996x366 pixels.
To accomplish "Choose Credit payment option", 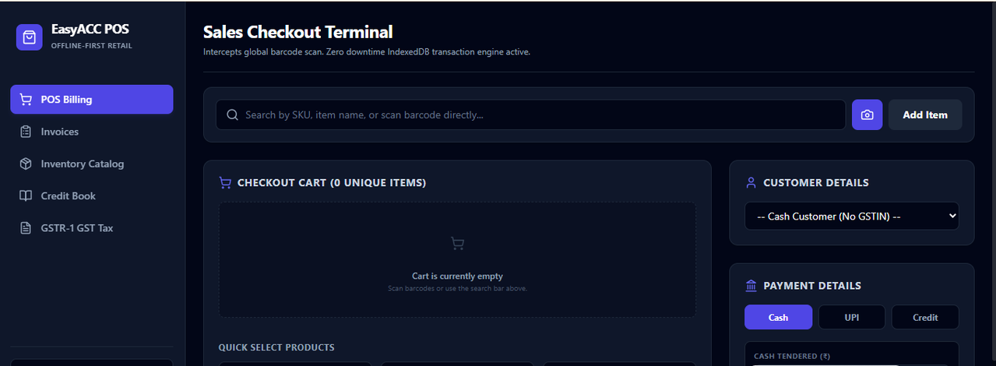I will pos(925,317).
